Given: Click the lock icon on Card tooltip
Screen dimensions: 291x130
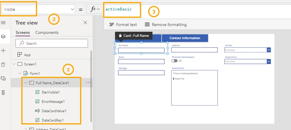Looking at the screenshot, I should tap(120, 36).
